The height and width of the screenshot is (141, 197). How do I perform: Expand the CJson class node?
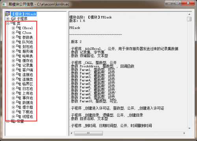(13, 33)
